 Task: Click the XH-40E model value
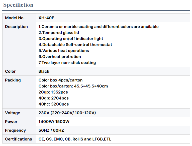46,18
